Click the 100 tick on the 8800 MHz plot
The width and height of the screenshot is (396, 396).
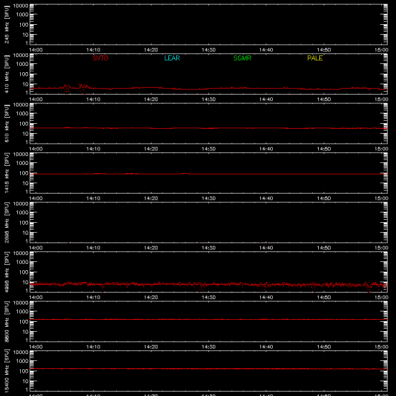[x=24, y=322]
